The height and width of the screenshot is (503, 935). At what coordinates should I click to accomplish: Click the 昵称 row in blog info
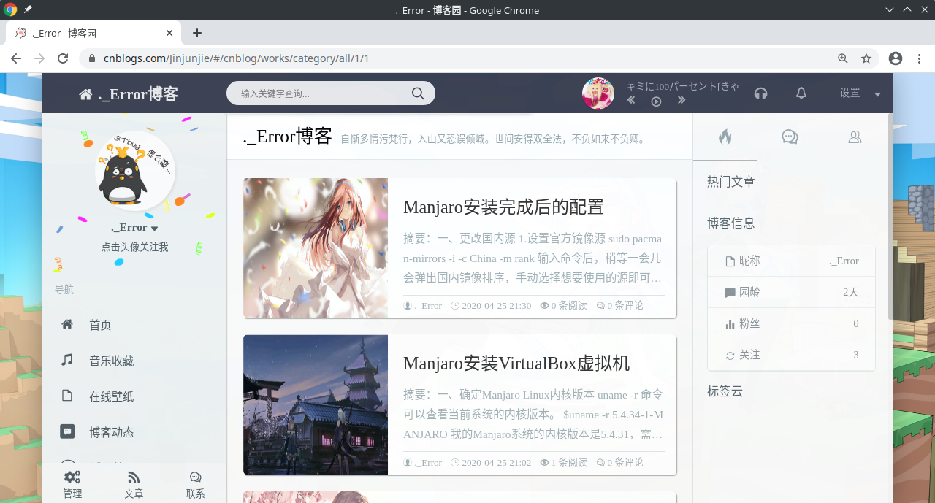tap(791, 261)
